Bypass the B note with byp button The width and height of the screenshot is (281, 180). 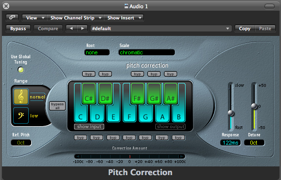point(178,138)
